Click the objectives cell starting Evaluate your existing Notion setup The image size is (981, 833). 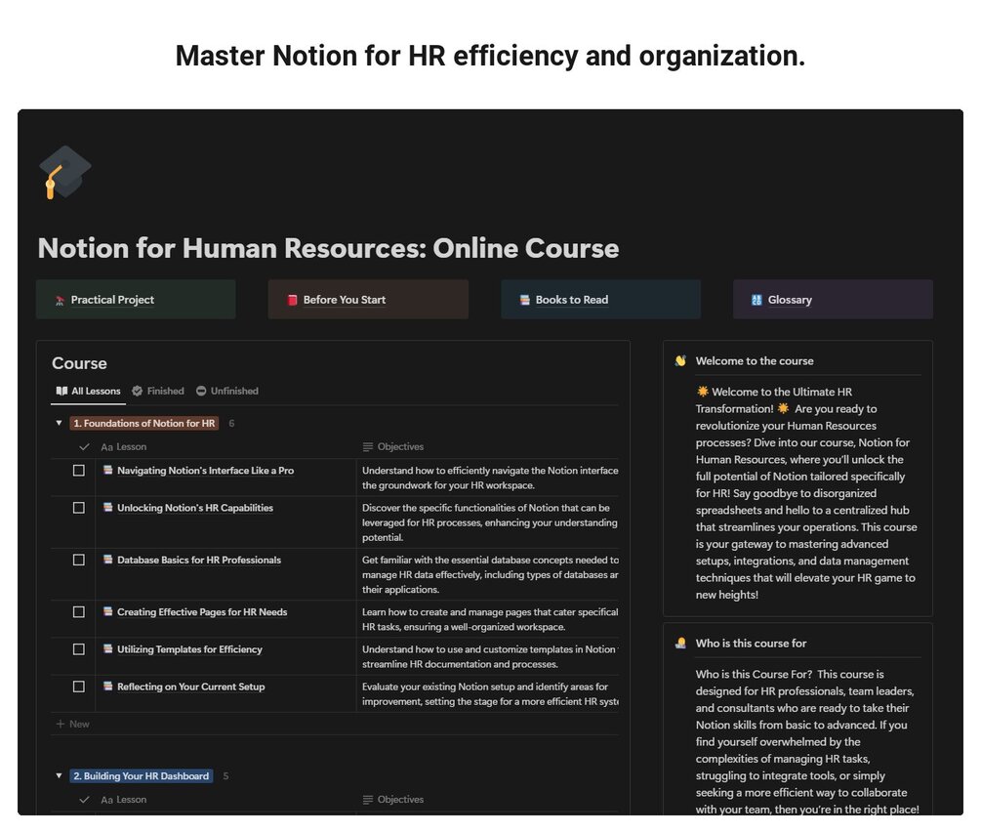(x=488, y=694)
